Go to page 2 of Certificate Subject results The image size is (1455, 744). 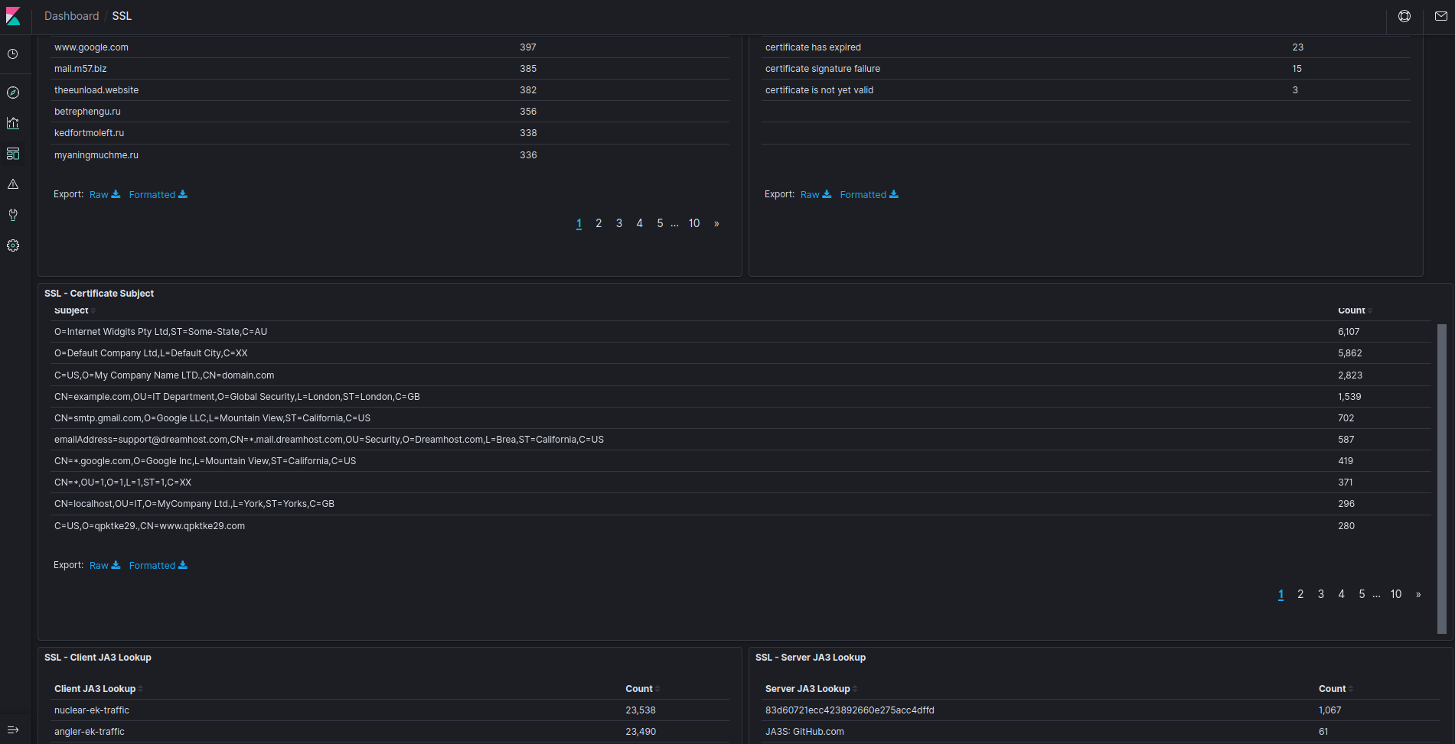[1300, 594]
